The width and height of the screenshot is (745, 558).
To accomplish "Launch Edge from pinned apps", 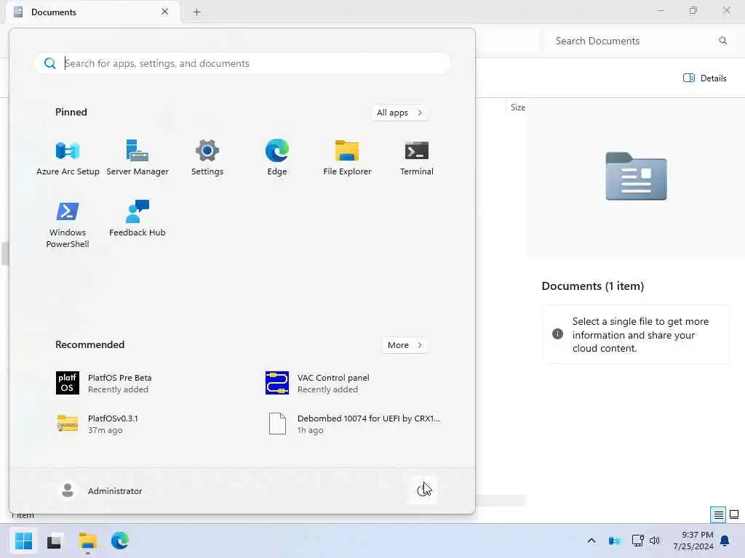I will click(x=277, y=158).
